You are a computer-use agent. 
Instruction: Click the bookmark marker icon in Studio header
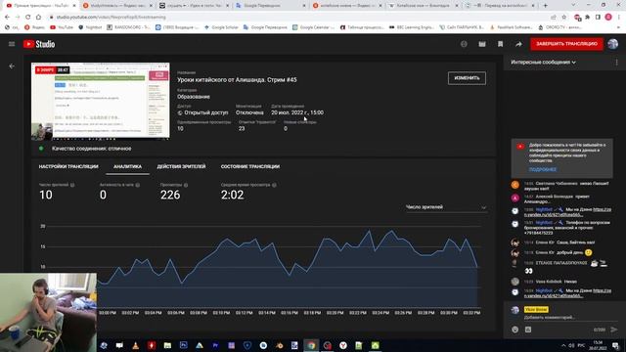(x=500, y=44)
